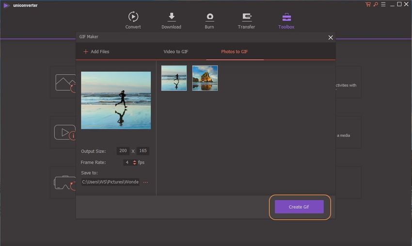The height and width of the screenshot is (246, 412).
Task: Click the output width field showing 200
Action: click(123, 151)
